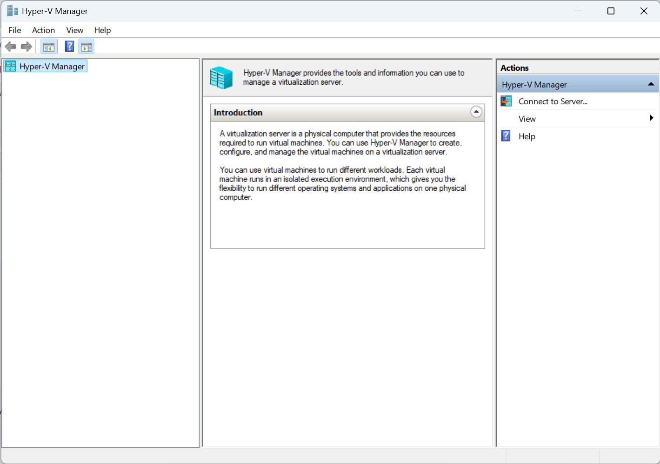This screenshot has height=464, width=660.
Task: Click Connect to Server... action
Action: coord(553,101)
